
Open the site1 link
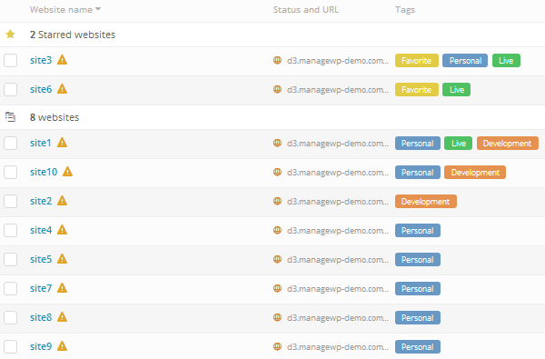[x=41, y=143]
